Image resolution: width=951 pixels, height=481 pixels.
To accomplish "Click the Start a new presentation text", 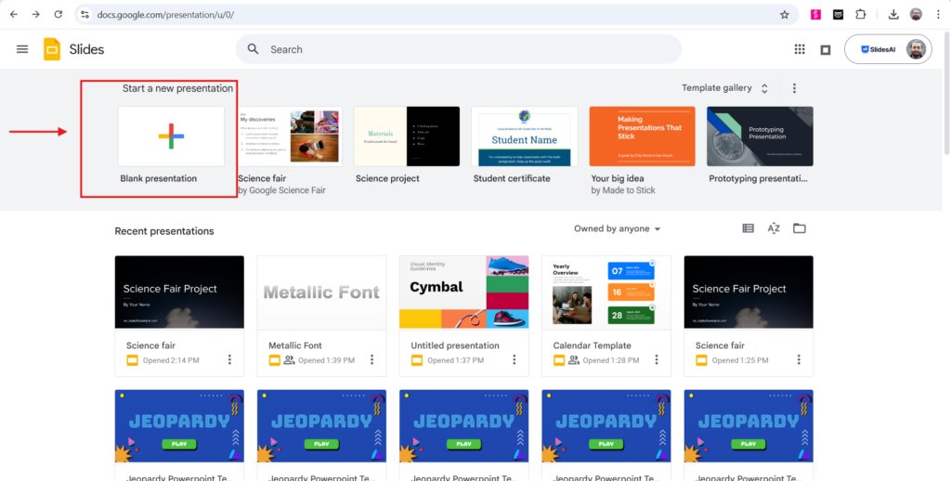I will [177, 88].
